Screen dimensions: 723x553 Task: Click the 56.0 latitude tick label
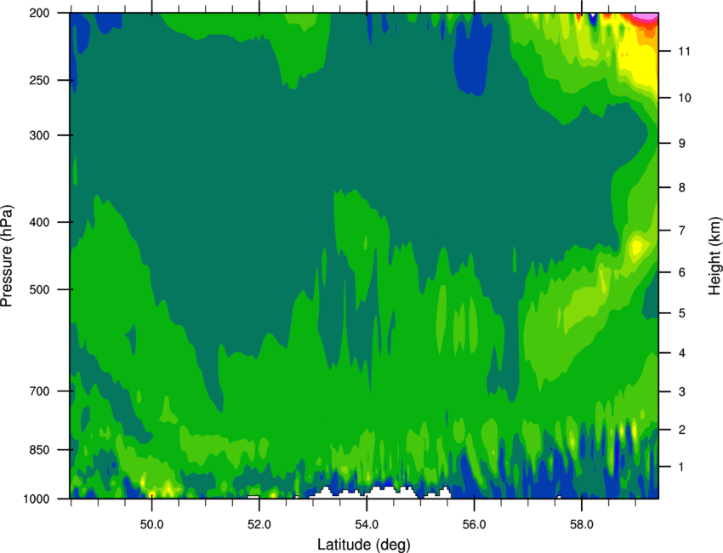(x=474, y=525)
